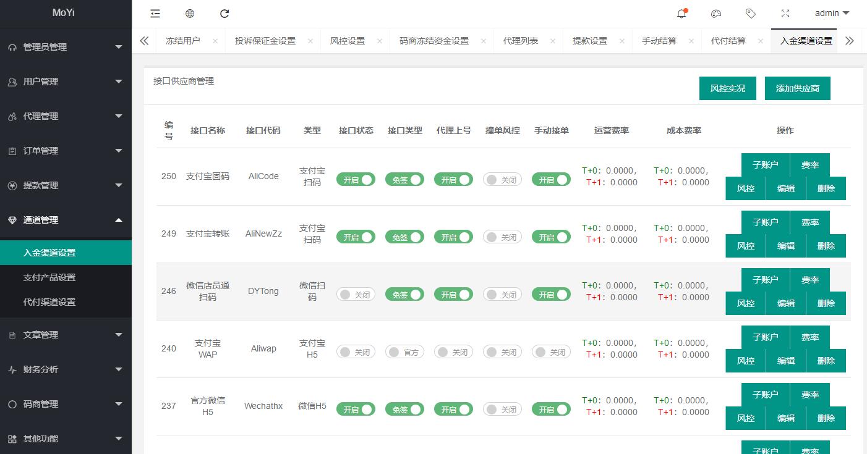
Task: Close the 码商冻结资金设置 tab
Action: pos(483,41)
